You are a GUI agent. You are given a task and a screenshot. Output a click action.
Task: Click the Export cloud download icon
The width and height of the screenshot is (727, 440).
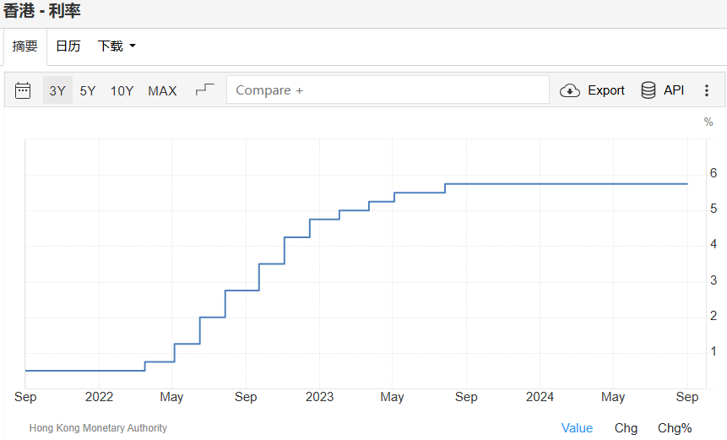[x=570, y=90]
